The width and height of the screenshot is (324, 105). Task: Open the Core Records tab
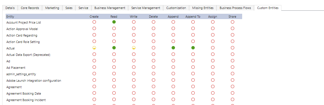coord(30,8)
